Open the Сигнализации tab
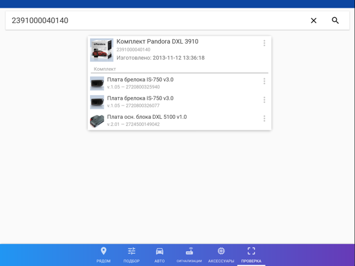Image resolution: width=355 pixels, height=266 pixels. (x=189, y=255)
